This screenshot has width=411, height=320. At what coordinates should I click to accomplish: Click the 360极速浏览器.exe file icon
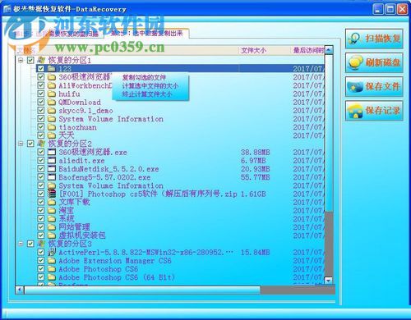point(52,152)
